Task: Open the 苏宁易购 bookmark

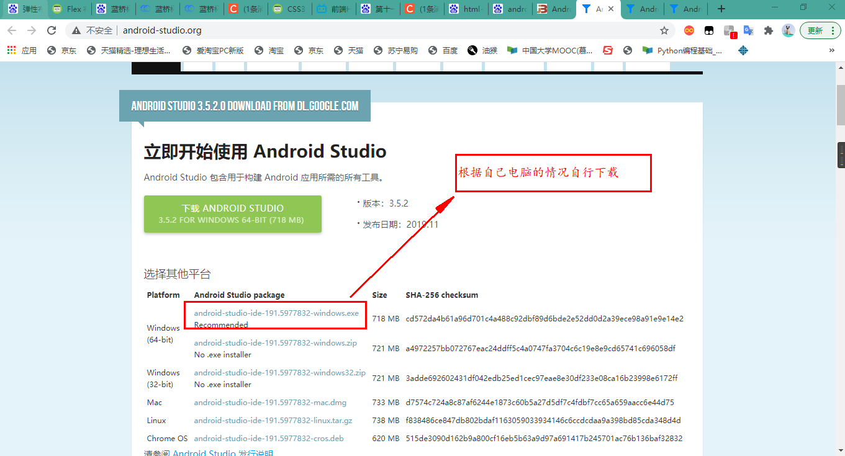Action: point(395,50)
